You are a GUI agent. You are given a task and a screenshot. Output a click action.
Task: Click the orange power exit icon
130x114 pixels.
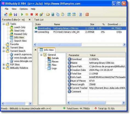(87, 14)
